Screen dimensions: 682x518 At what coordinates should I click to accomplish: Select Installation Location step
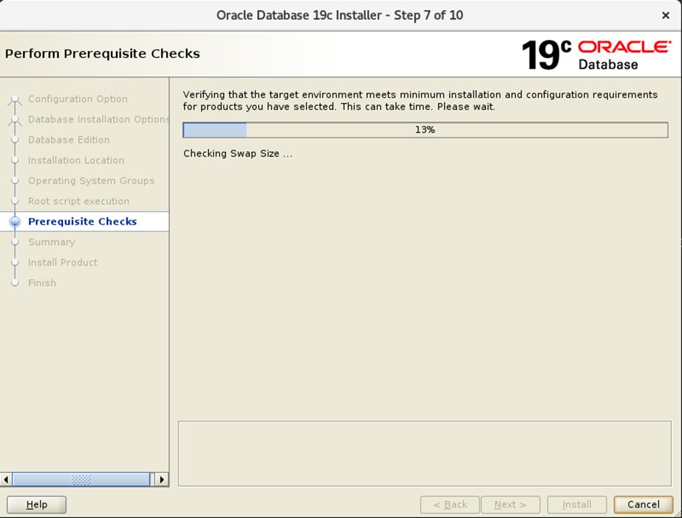pos(76,160)
